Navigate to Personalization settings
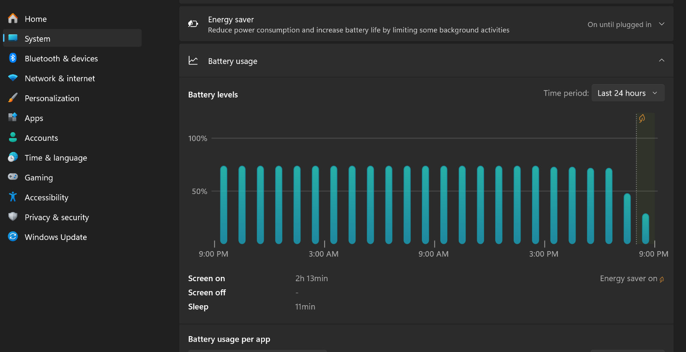This screenshot has width=686, height=352. (72, 98)
